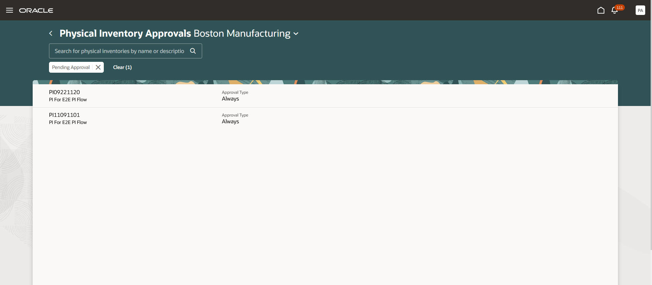Remove the Pending Approval filter chip

click(x=98, y=67)
